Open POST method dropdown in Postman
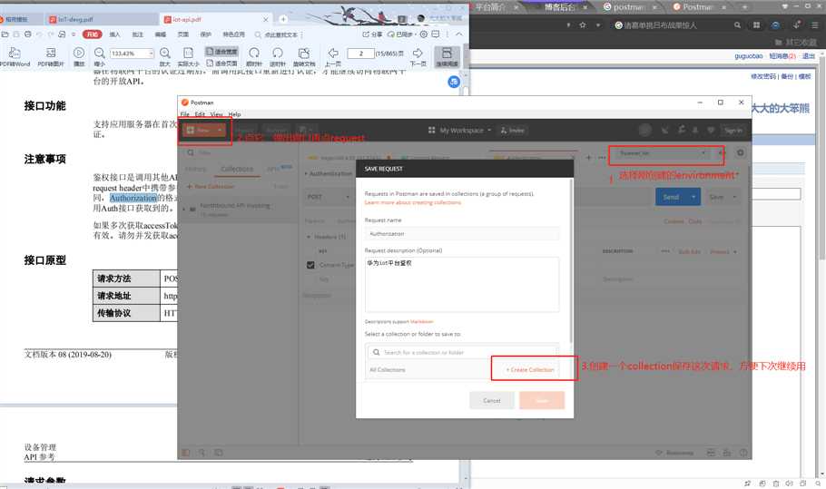Image resolution: width=826 pixels, height=489 pixels. click(329, 197)
